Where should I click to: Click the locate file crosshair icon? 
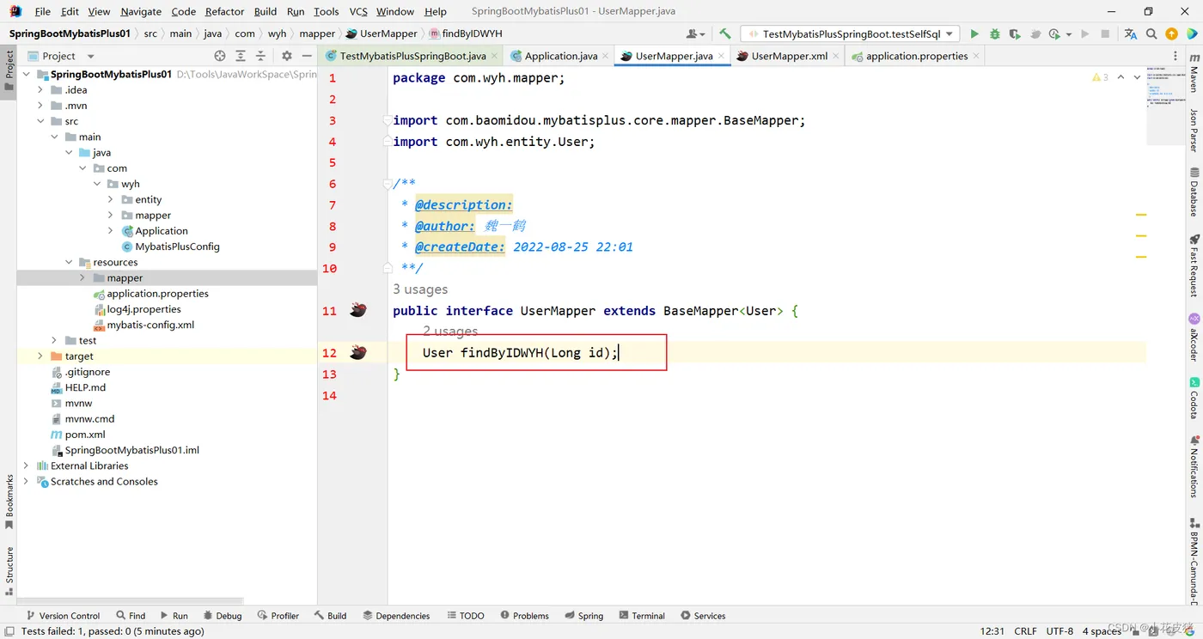tap(220, 56)
